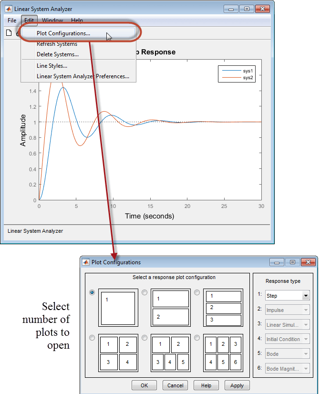Click OK in Plot Configurations dialog
Viewport: 320px width, 394px height.
click(144, 385)
